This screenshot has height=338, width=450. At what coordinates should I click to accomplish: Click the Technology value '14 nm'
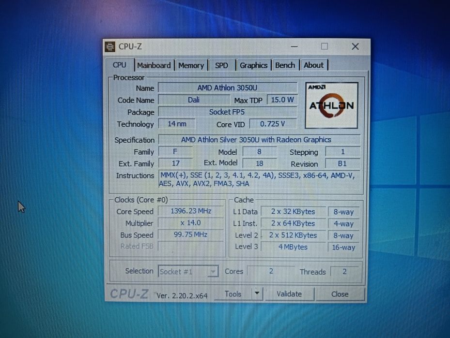(177, 124)
